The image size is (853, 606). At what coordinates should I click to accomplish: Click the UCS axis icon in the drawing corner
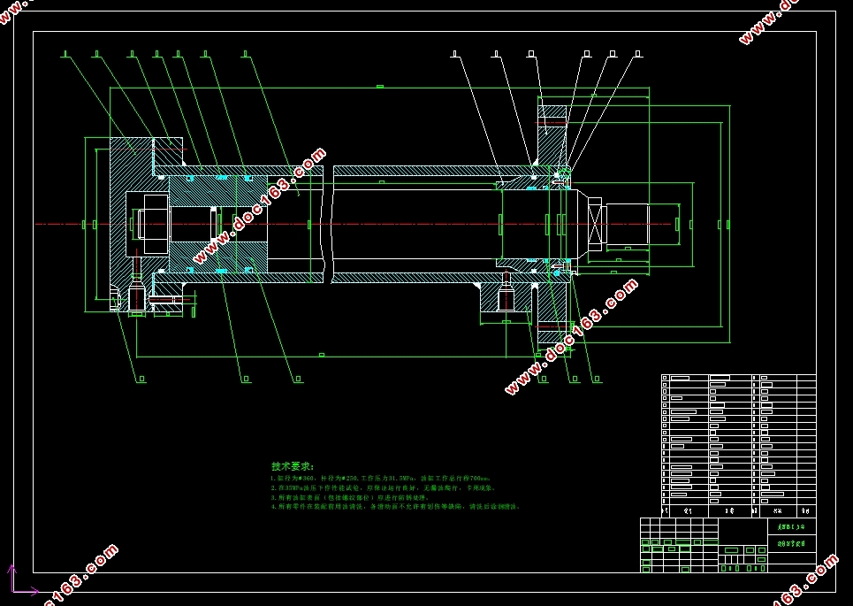tap(22, 580)
